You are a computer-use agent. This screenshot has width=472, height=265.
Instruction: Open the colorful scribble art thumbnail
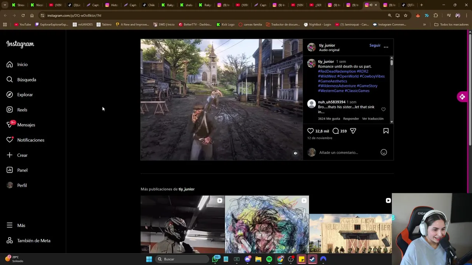[267, 225]
